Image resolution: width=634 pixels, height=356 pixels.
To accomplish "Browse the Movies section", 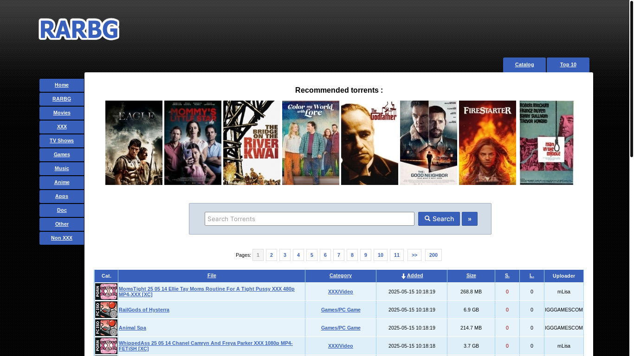I will [62, 113].
